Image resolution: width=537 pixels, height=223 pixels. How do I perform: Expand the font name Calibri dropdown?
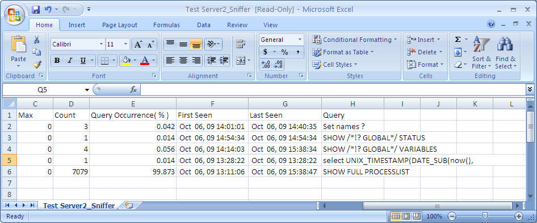pyautogui.click(x=101, y=44)
